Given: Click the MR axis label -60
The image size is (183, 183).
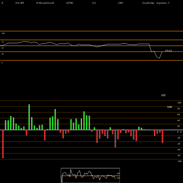Looking at the screenshot, I should [x=179, y=150].
